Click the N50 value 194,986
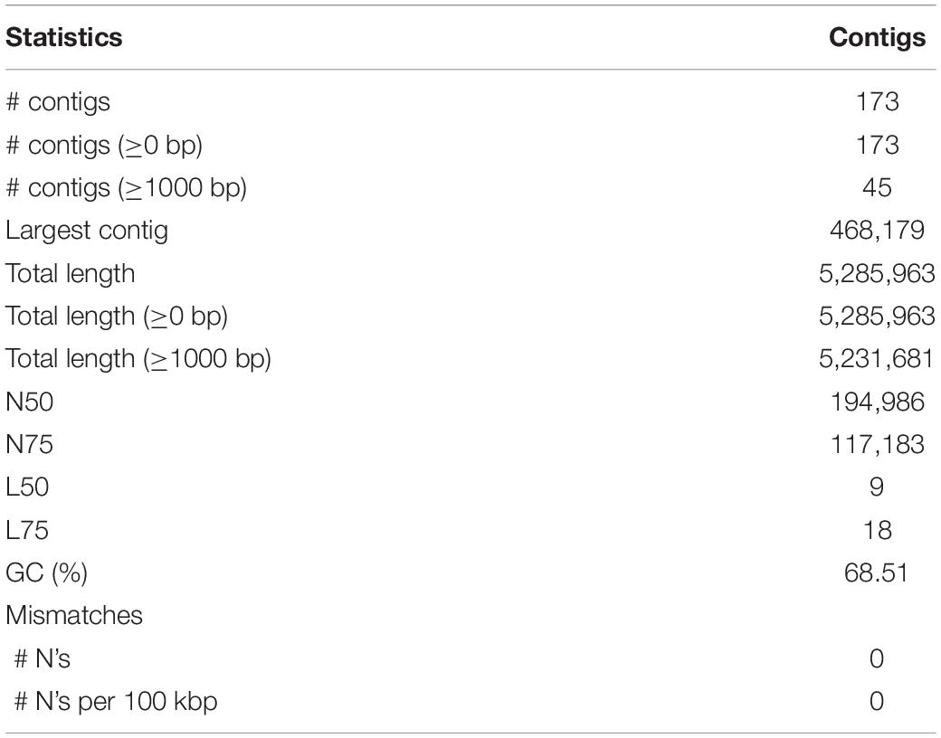 tap(877, 402)
